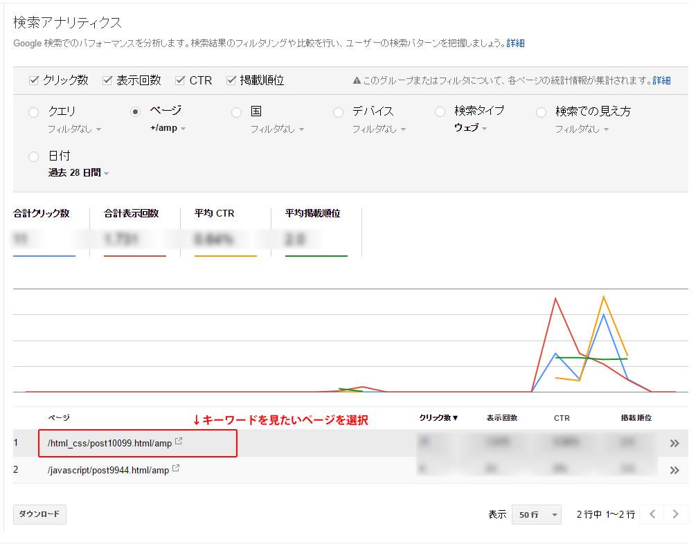This screenshot has height=544, width=698.
Task: Select the 平均掲載順位 metric tile
Action: (316, 232)
